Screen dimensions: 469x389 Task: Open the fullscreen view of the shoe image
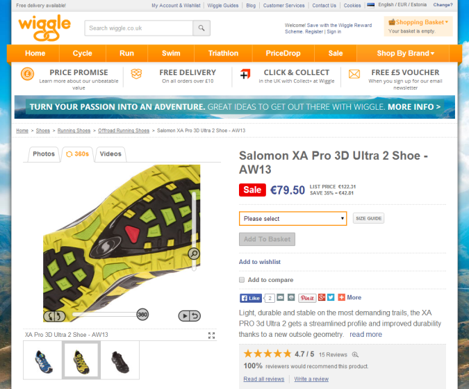212,335
